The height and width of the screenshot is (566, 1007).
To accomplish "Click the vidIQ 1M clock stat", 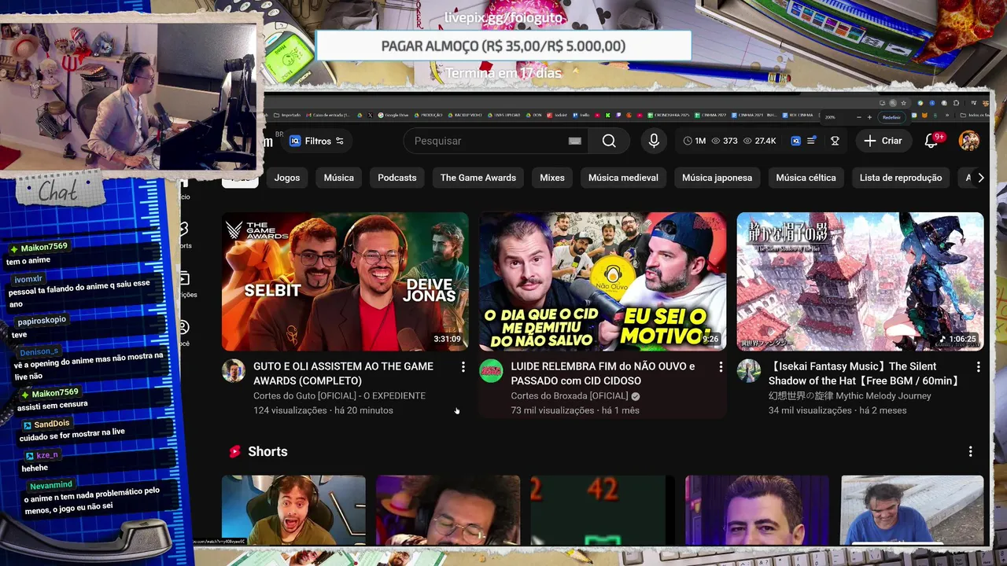I will [x=695, y=141].
